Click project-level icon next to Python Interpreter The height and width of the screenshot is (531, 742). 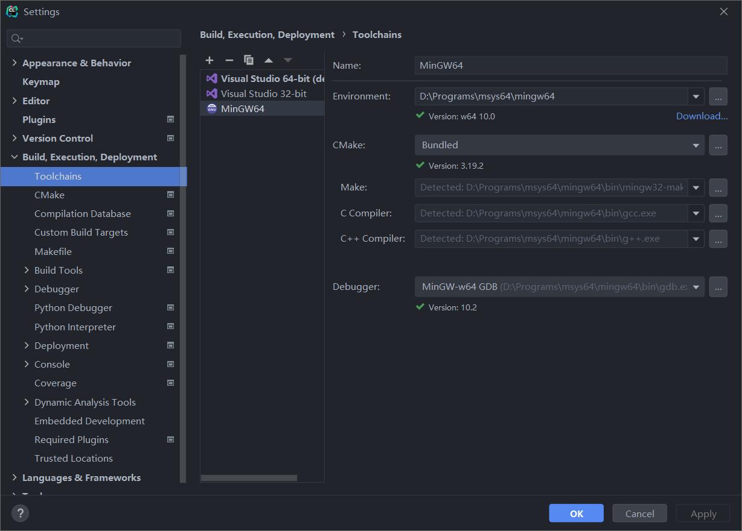[x=171, y=327]
